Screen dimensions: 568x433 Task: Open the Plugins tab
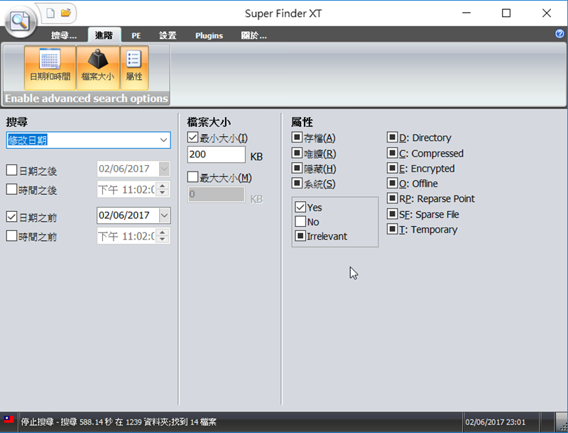(209, 35)
